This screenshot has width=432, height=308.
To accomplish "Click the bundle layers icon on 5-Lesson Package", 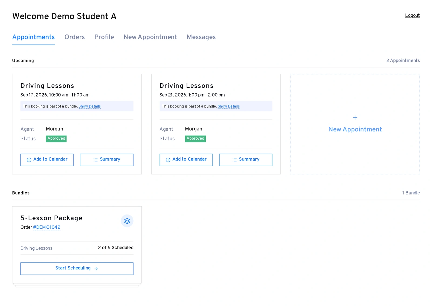I will click(127, 221).
